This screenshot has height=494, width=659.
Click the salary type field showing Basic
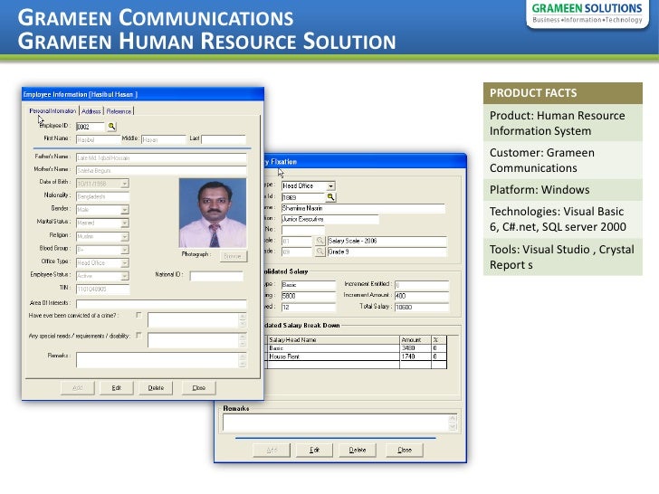[x=309, y=285]
